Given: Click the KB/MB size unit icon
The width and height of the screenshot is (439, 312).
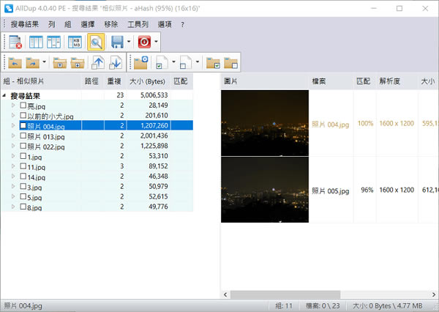Looking at the screenshot, I should [75, 42].
